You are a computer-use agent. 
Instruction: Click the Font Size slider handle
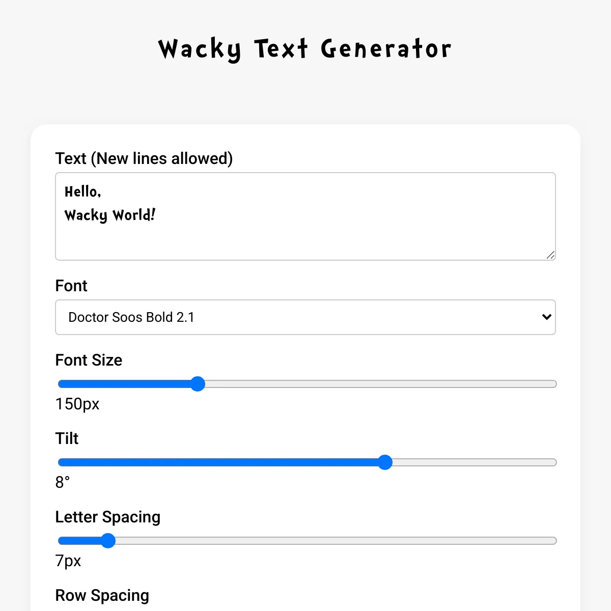[x=198, y=384]
